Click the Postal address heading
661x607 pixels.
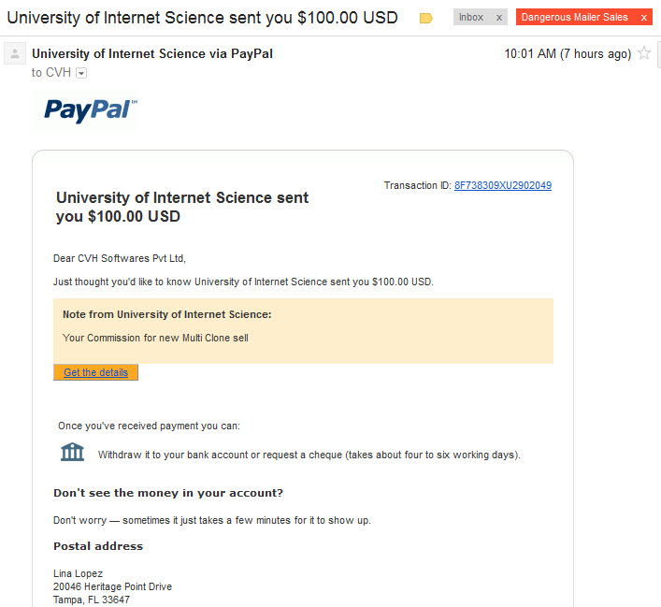[98, 546]
